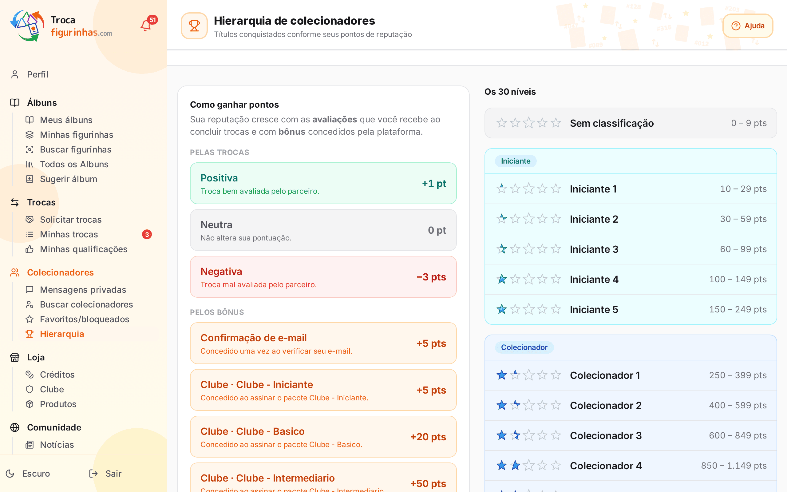Viewport: 787px width, 492px height.
Task: Open Sugerir álbum
Action: [x=68, y=179]
